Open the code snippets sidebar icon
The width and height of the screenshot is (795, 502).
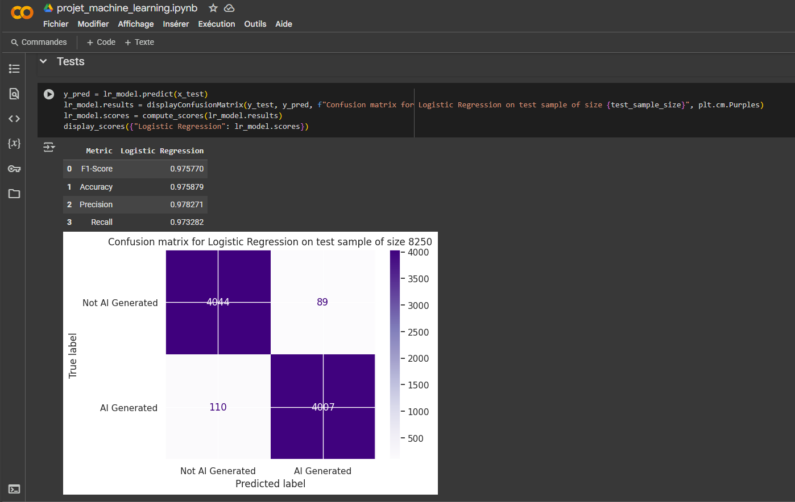(x=14, y=119)
